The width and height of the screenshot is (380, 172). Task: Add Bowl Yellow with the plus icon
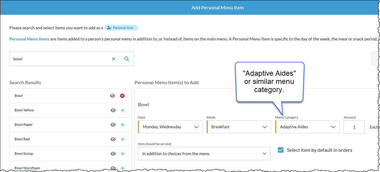(122, 110)
